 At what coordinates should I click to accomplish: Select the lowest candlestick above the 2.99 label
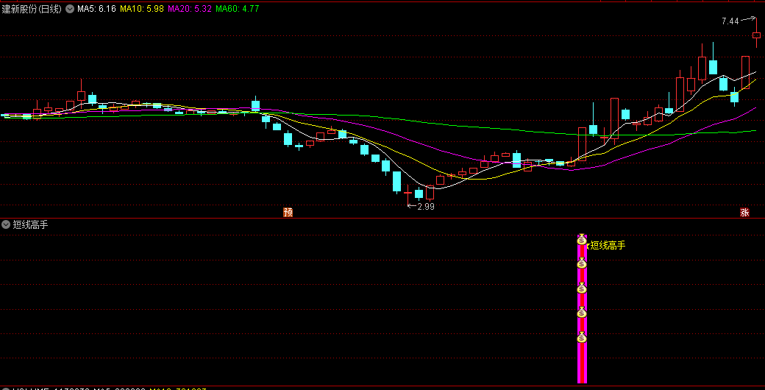408,194
